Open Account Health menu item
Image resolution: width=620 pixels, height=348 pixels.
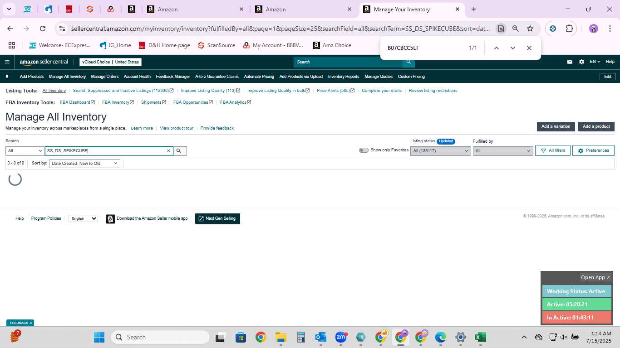pos(137,77)
